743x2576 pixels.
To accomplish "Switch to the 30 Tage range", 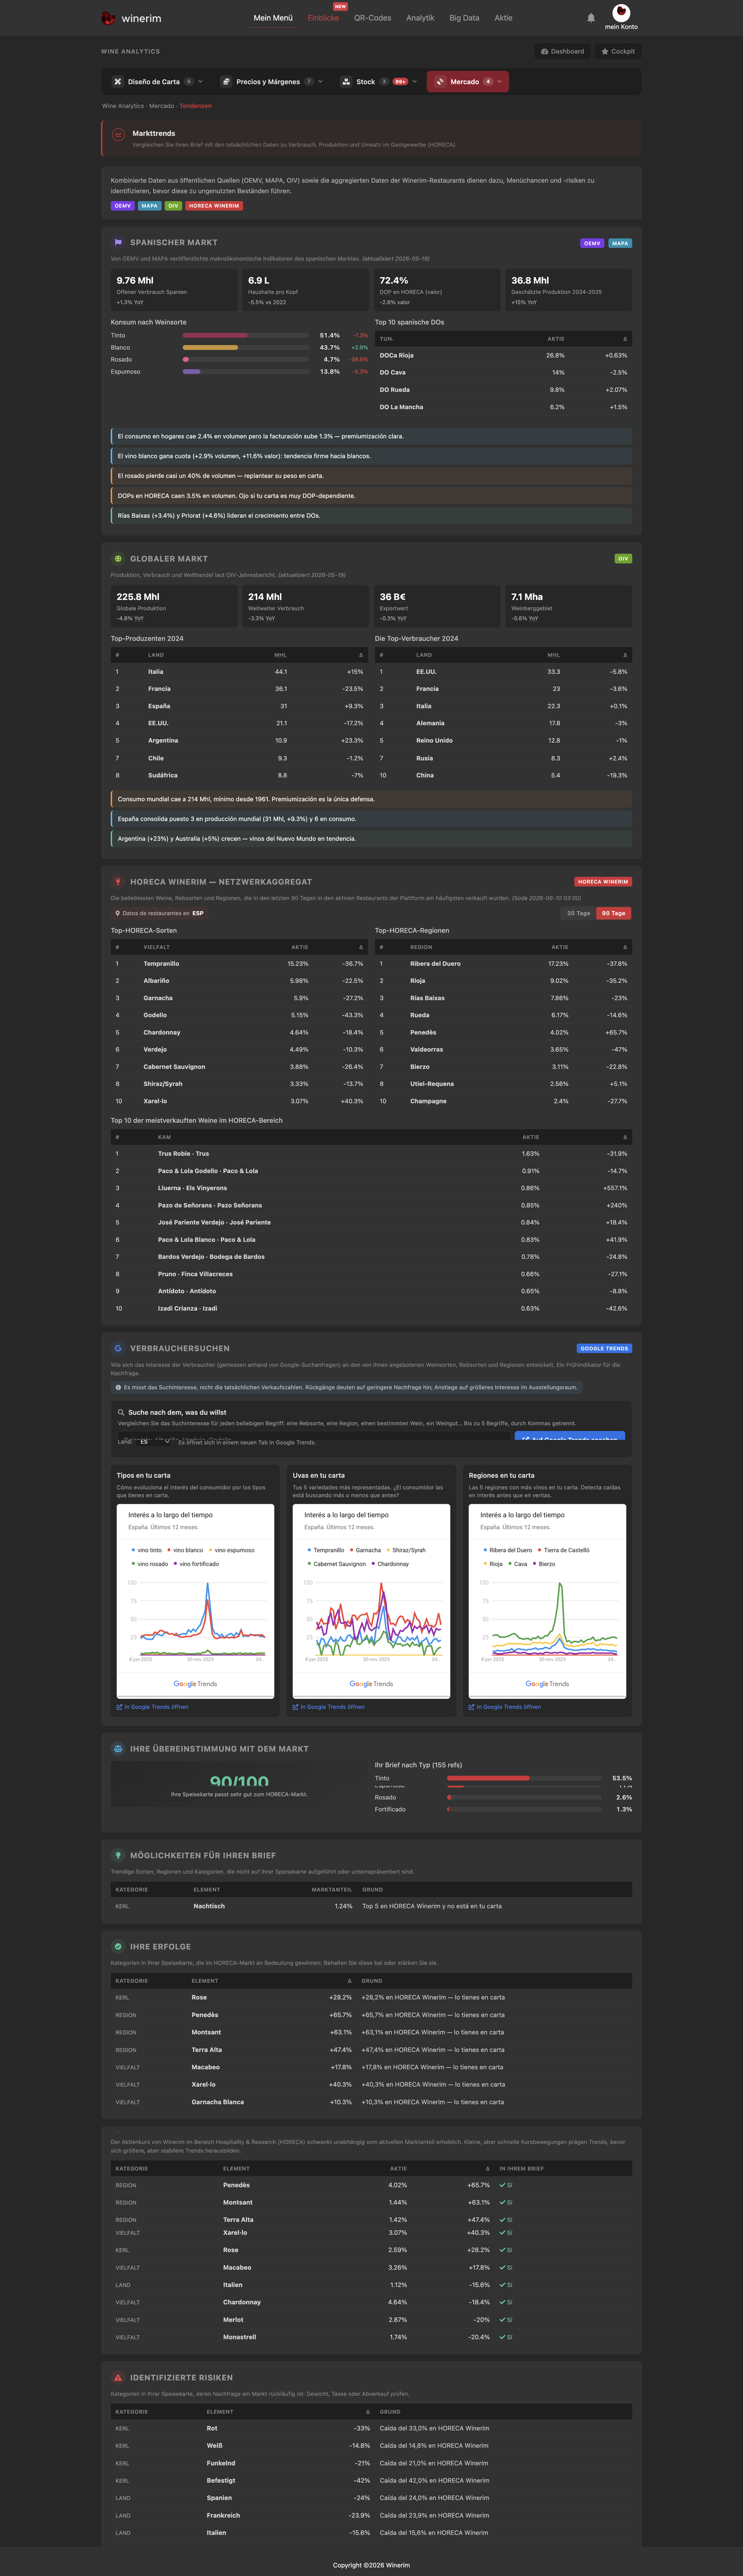I will (x=578, y=913).
